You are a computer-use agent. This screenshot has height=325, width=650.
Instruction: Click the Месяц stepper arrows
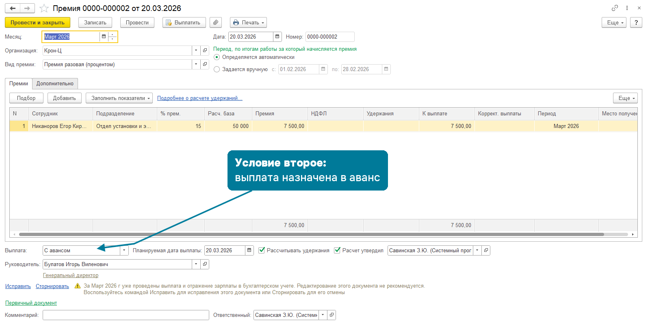pyautogui.click(x=113, y=37)
